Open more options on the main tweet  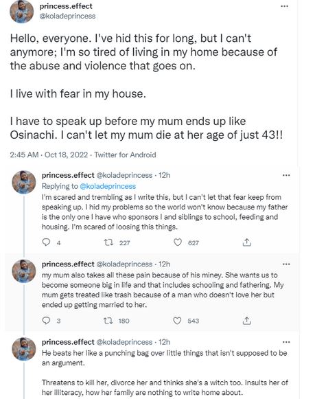click(x=284, y=6)
